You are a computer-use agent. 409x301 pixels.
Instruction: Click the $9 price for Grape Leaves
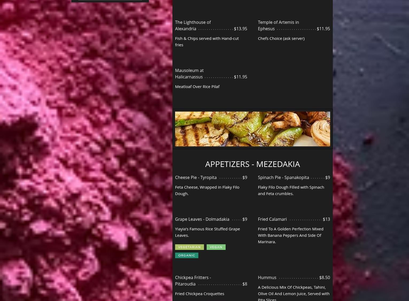[245, 219]
